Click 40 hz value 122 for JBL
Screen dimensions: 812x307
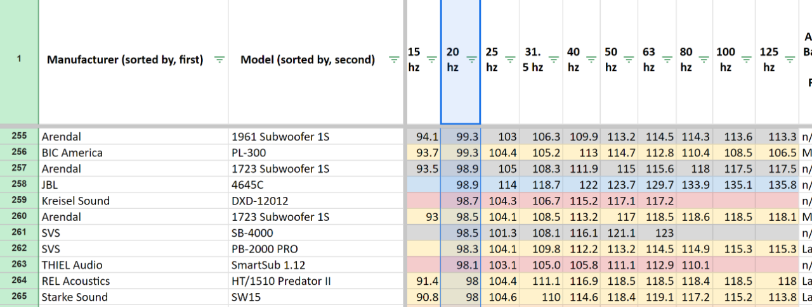[x=581, y=185]
